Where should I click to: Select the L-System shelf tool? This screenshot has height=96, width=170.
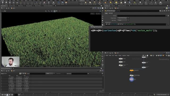(x=58, y=3)
